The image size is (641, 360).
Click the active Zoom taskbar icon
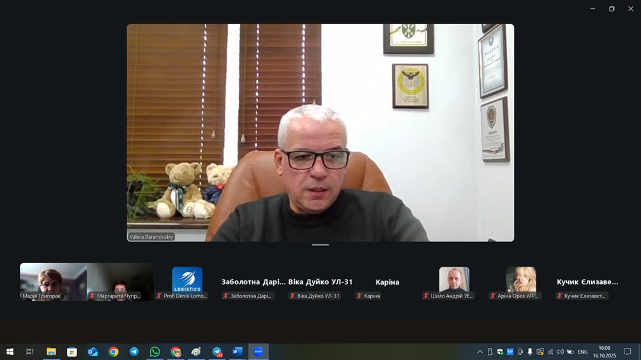[x=259, y=352]
